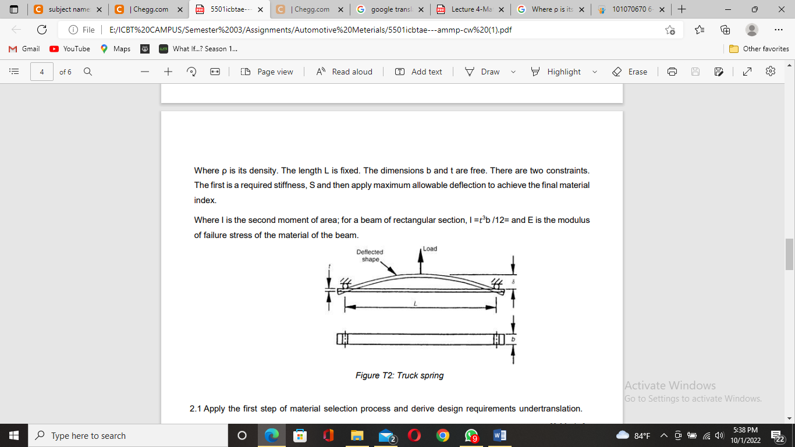
Task: Enter full screen view of the PDF
Action: click(747, 72)
